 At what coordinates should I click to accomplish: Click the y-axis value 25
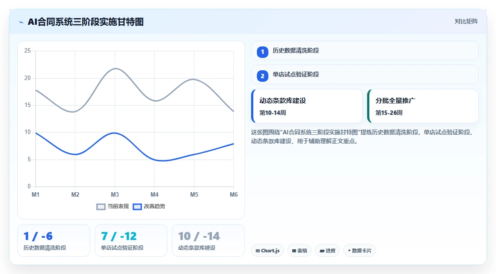(x=27, y=51)
